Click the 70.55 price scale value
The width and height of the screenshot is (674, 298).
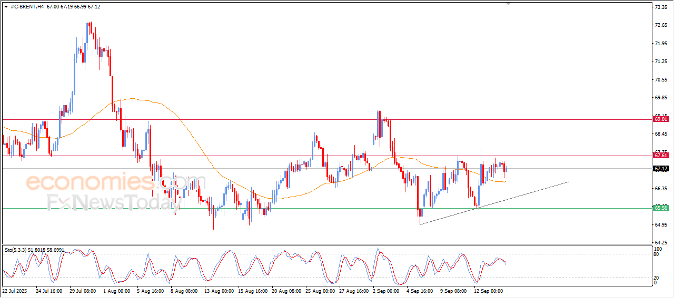tap(661, 80)
